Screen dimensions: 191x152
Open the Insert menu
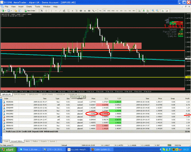pos(21,7)
